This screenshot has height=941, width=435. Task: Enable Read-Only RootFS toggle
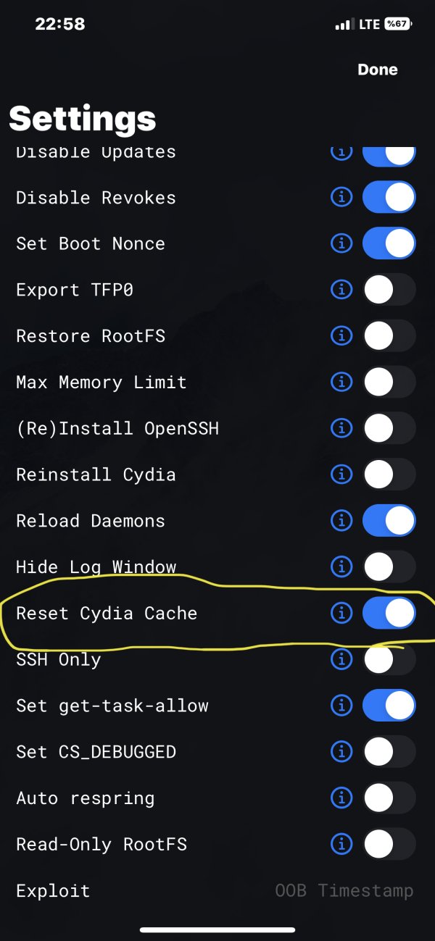pos(389,844)
